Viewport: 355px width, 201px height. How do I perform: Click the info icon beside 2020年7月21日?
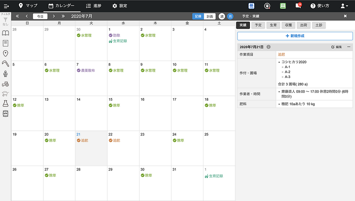pyautogui.click(x=268, y=47)
